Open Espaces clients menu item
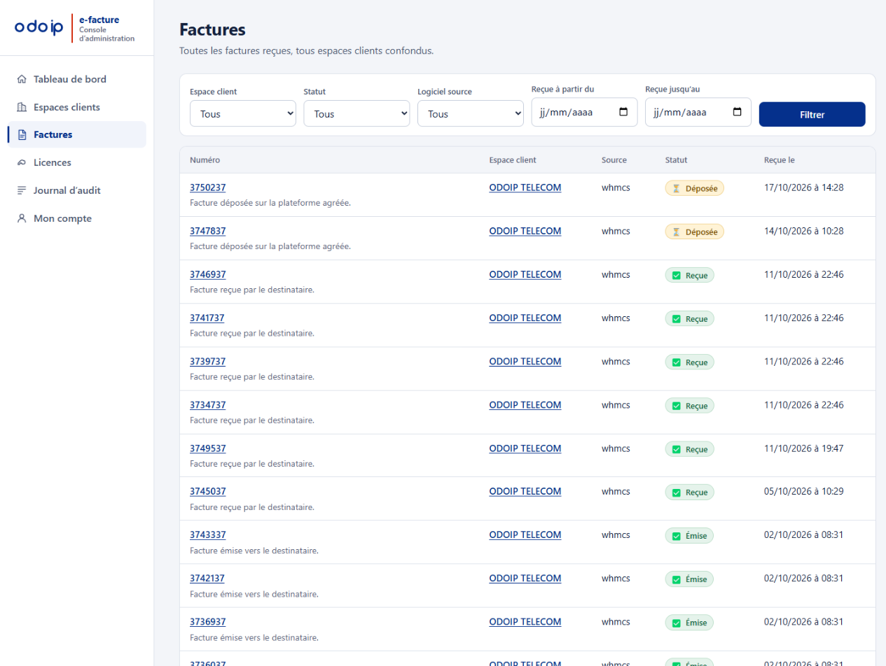The image size is (886, 666). [x=77, y=107]
